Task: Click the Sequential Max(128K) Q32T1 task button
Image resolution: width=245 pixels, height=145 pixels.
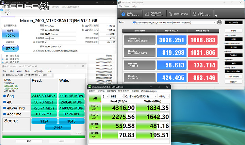Action: coord(140,40)
